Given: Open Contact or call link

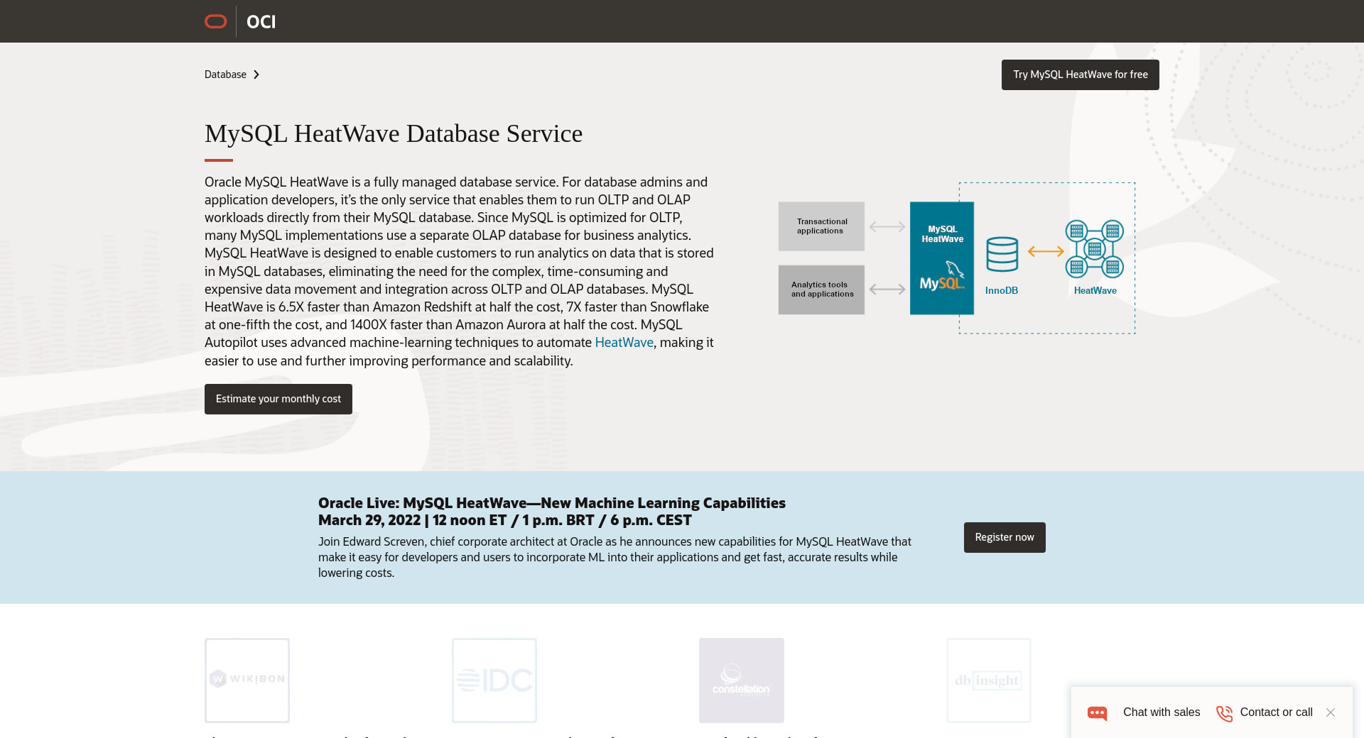Looking at the screenshot, I should pos(1276,712).
